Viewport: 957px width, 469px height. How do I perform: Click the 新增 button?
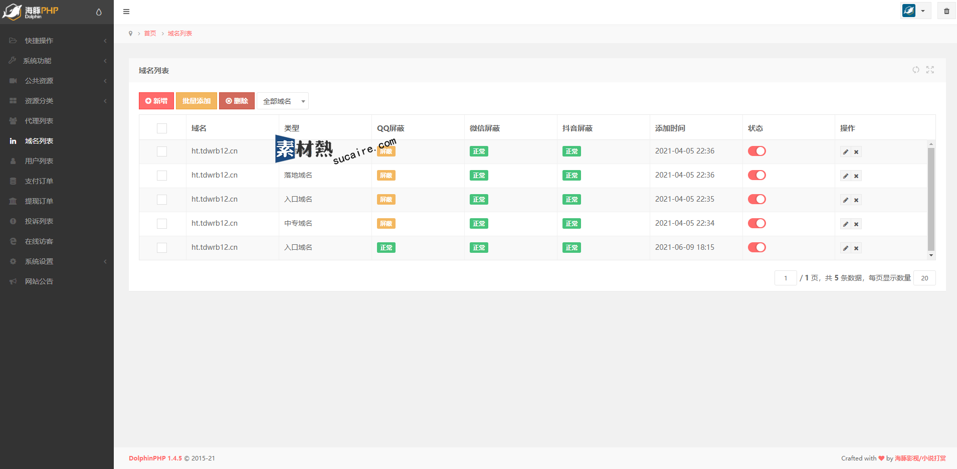156,101
